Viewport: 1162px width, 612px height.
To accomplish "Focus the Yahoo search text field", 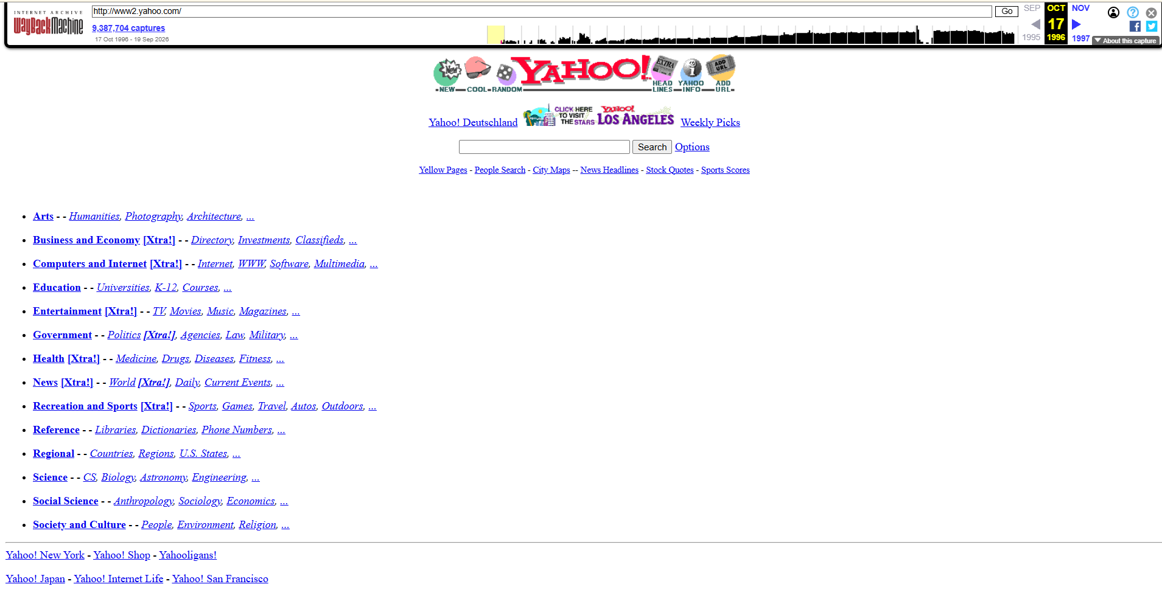I will click(544, 147).
